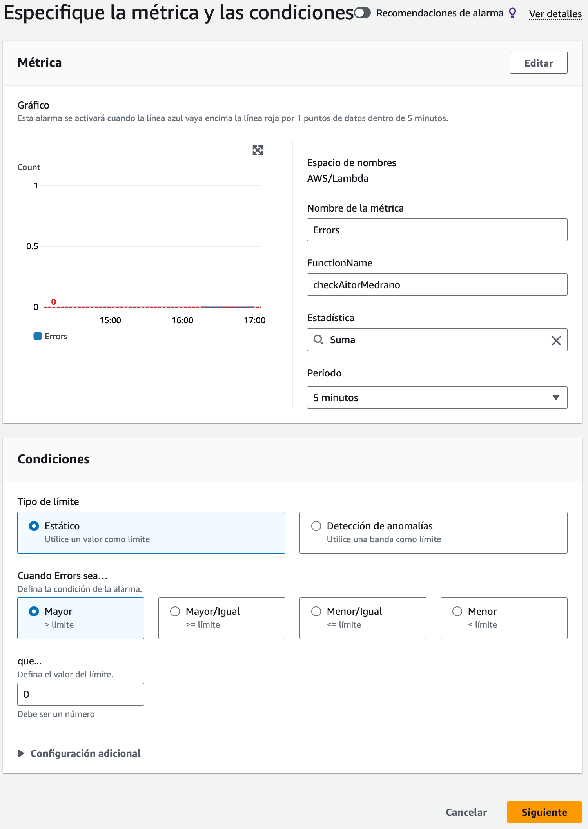Viewport: 588px width, 829px height.
Task: Open the Período dropdown
Action: tap(437, 398)
